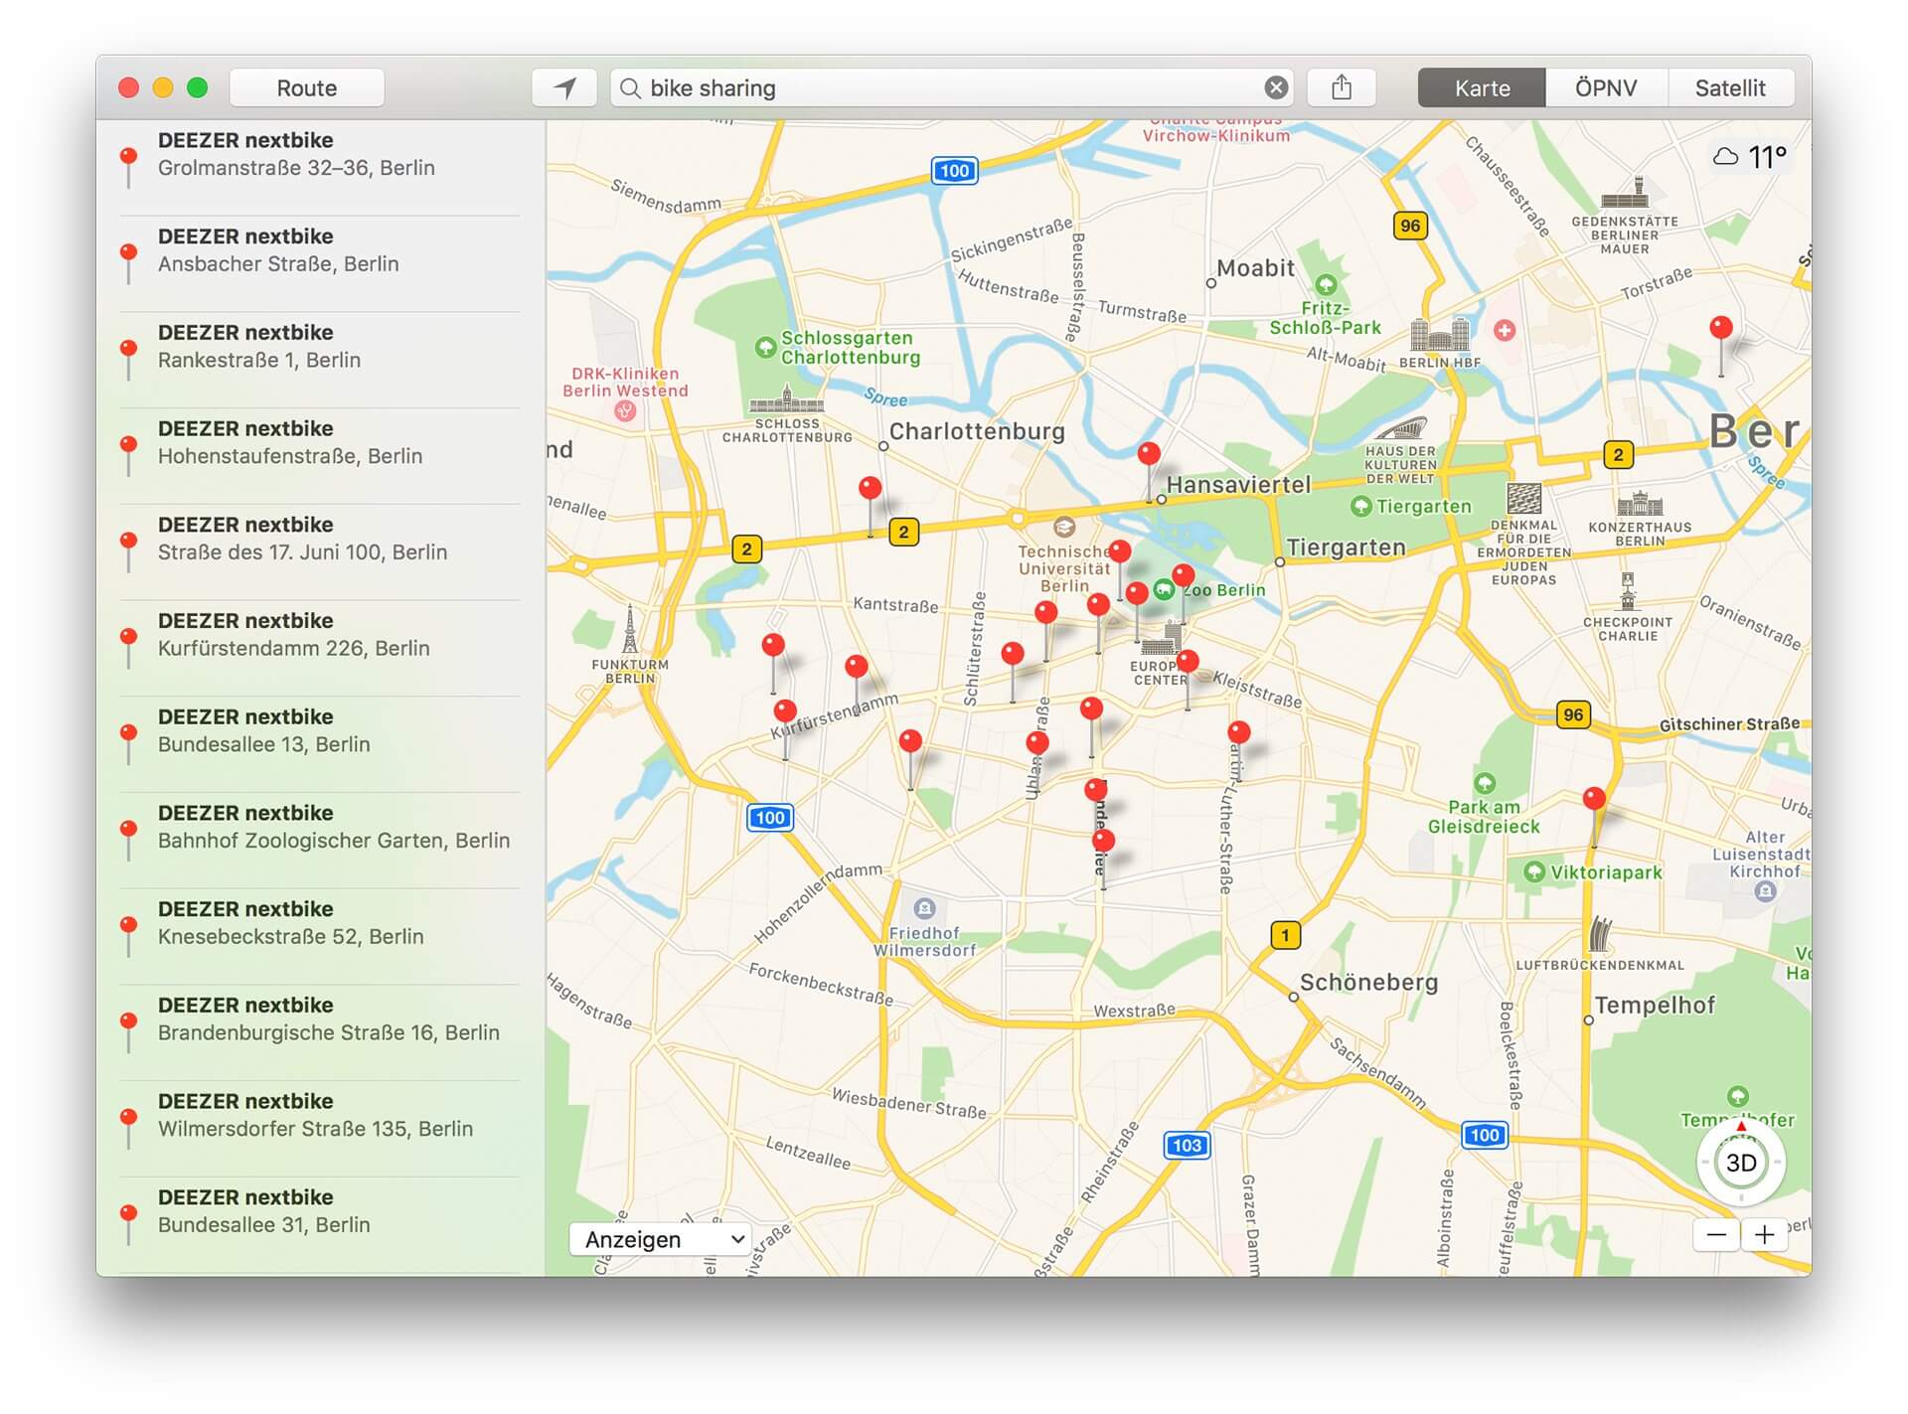This screenshot has height=1414, width=1908.
Task: Toggle the 3D map view
Action: [x=1740, y=1163]
